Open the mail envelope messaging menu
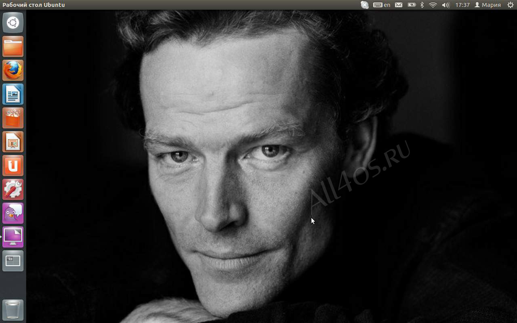Viewport: 517px width, 323px height. coord(399,5)
